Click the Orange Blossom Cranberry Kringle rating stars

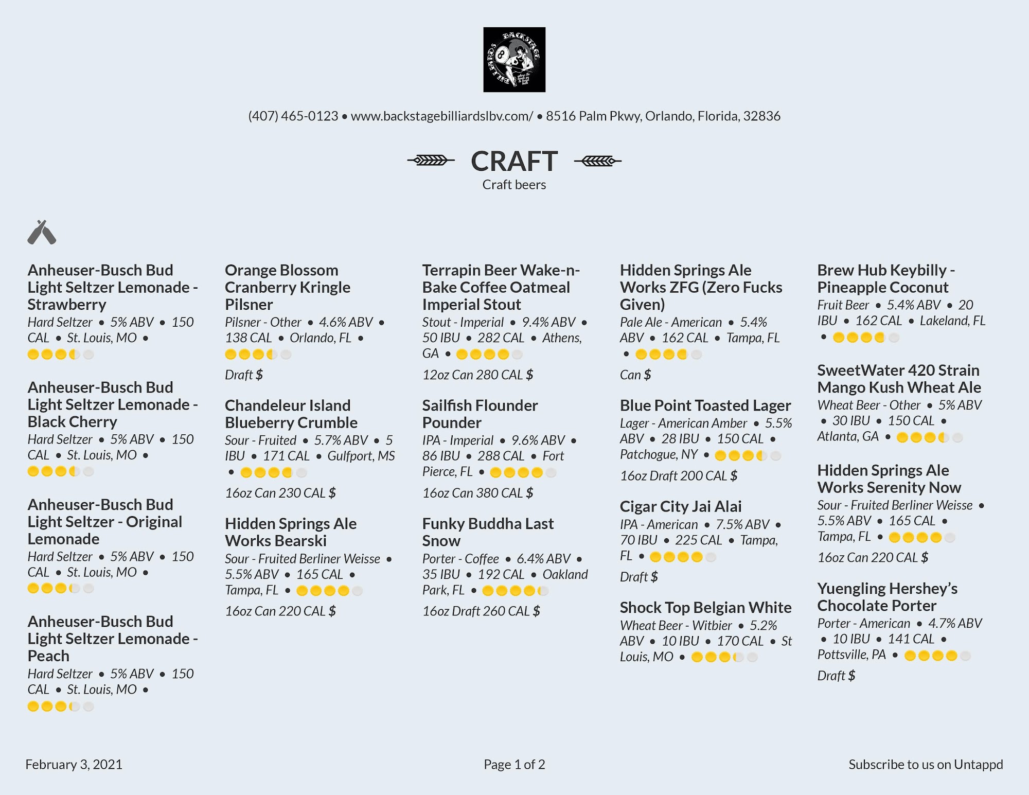tap(258, 354)
